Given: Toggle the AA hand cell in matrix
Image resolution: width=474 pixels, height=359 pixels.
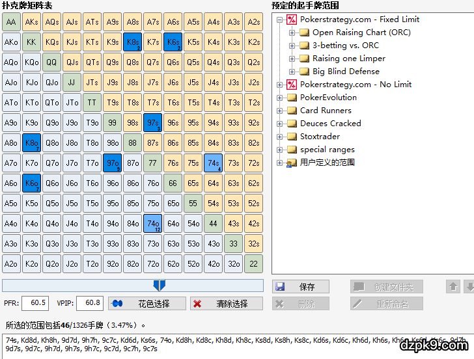Looking at the screenshot, I should 11,22.
